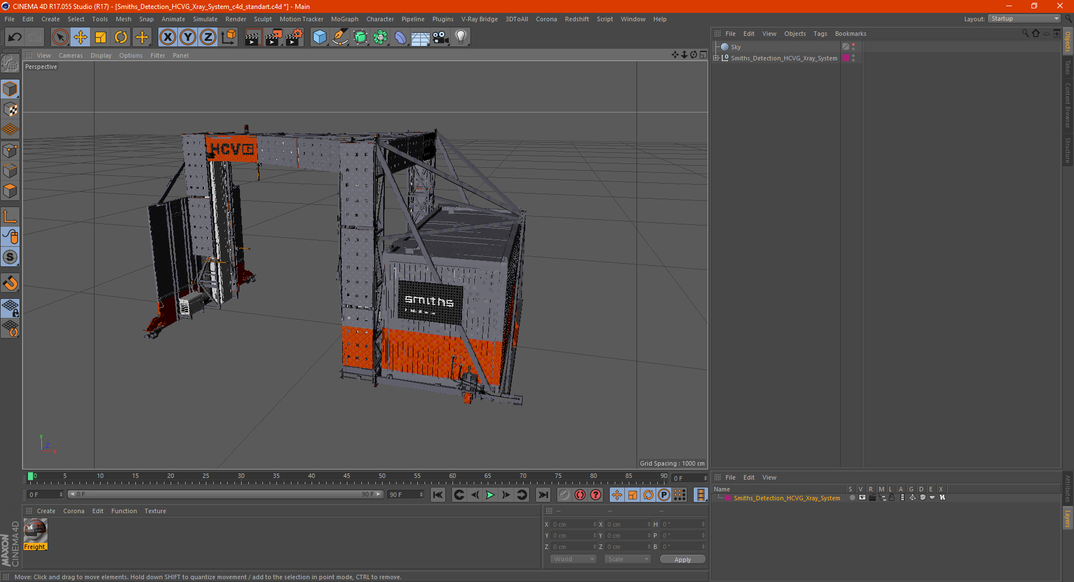The width and height of the screenshot is (1074, 582).
Task: Toggle Autokeying button
Action: [580, 495]
